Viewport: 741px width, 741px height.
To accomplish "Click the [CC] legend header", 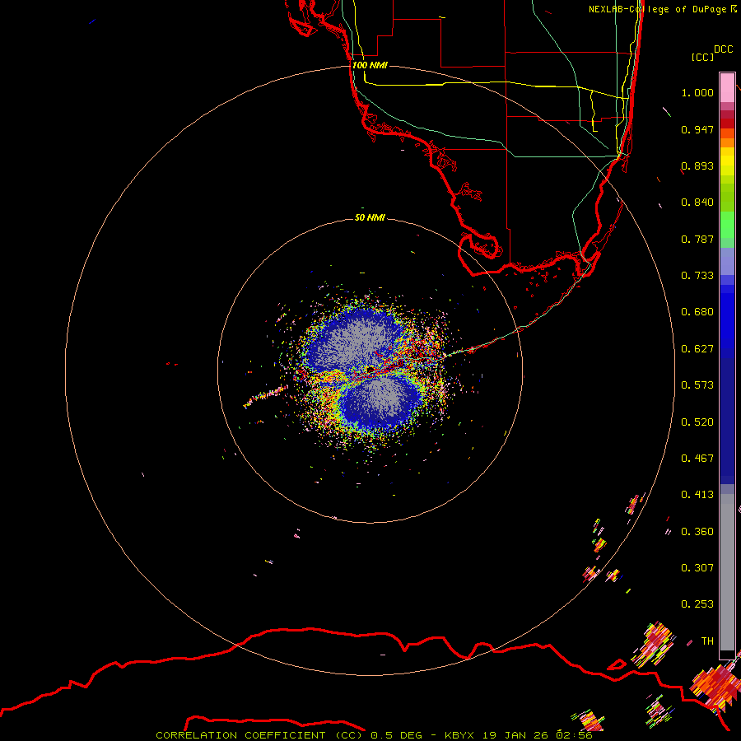I will point(702,57).
